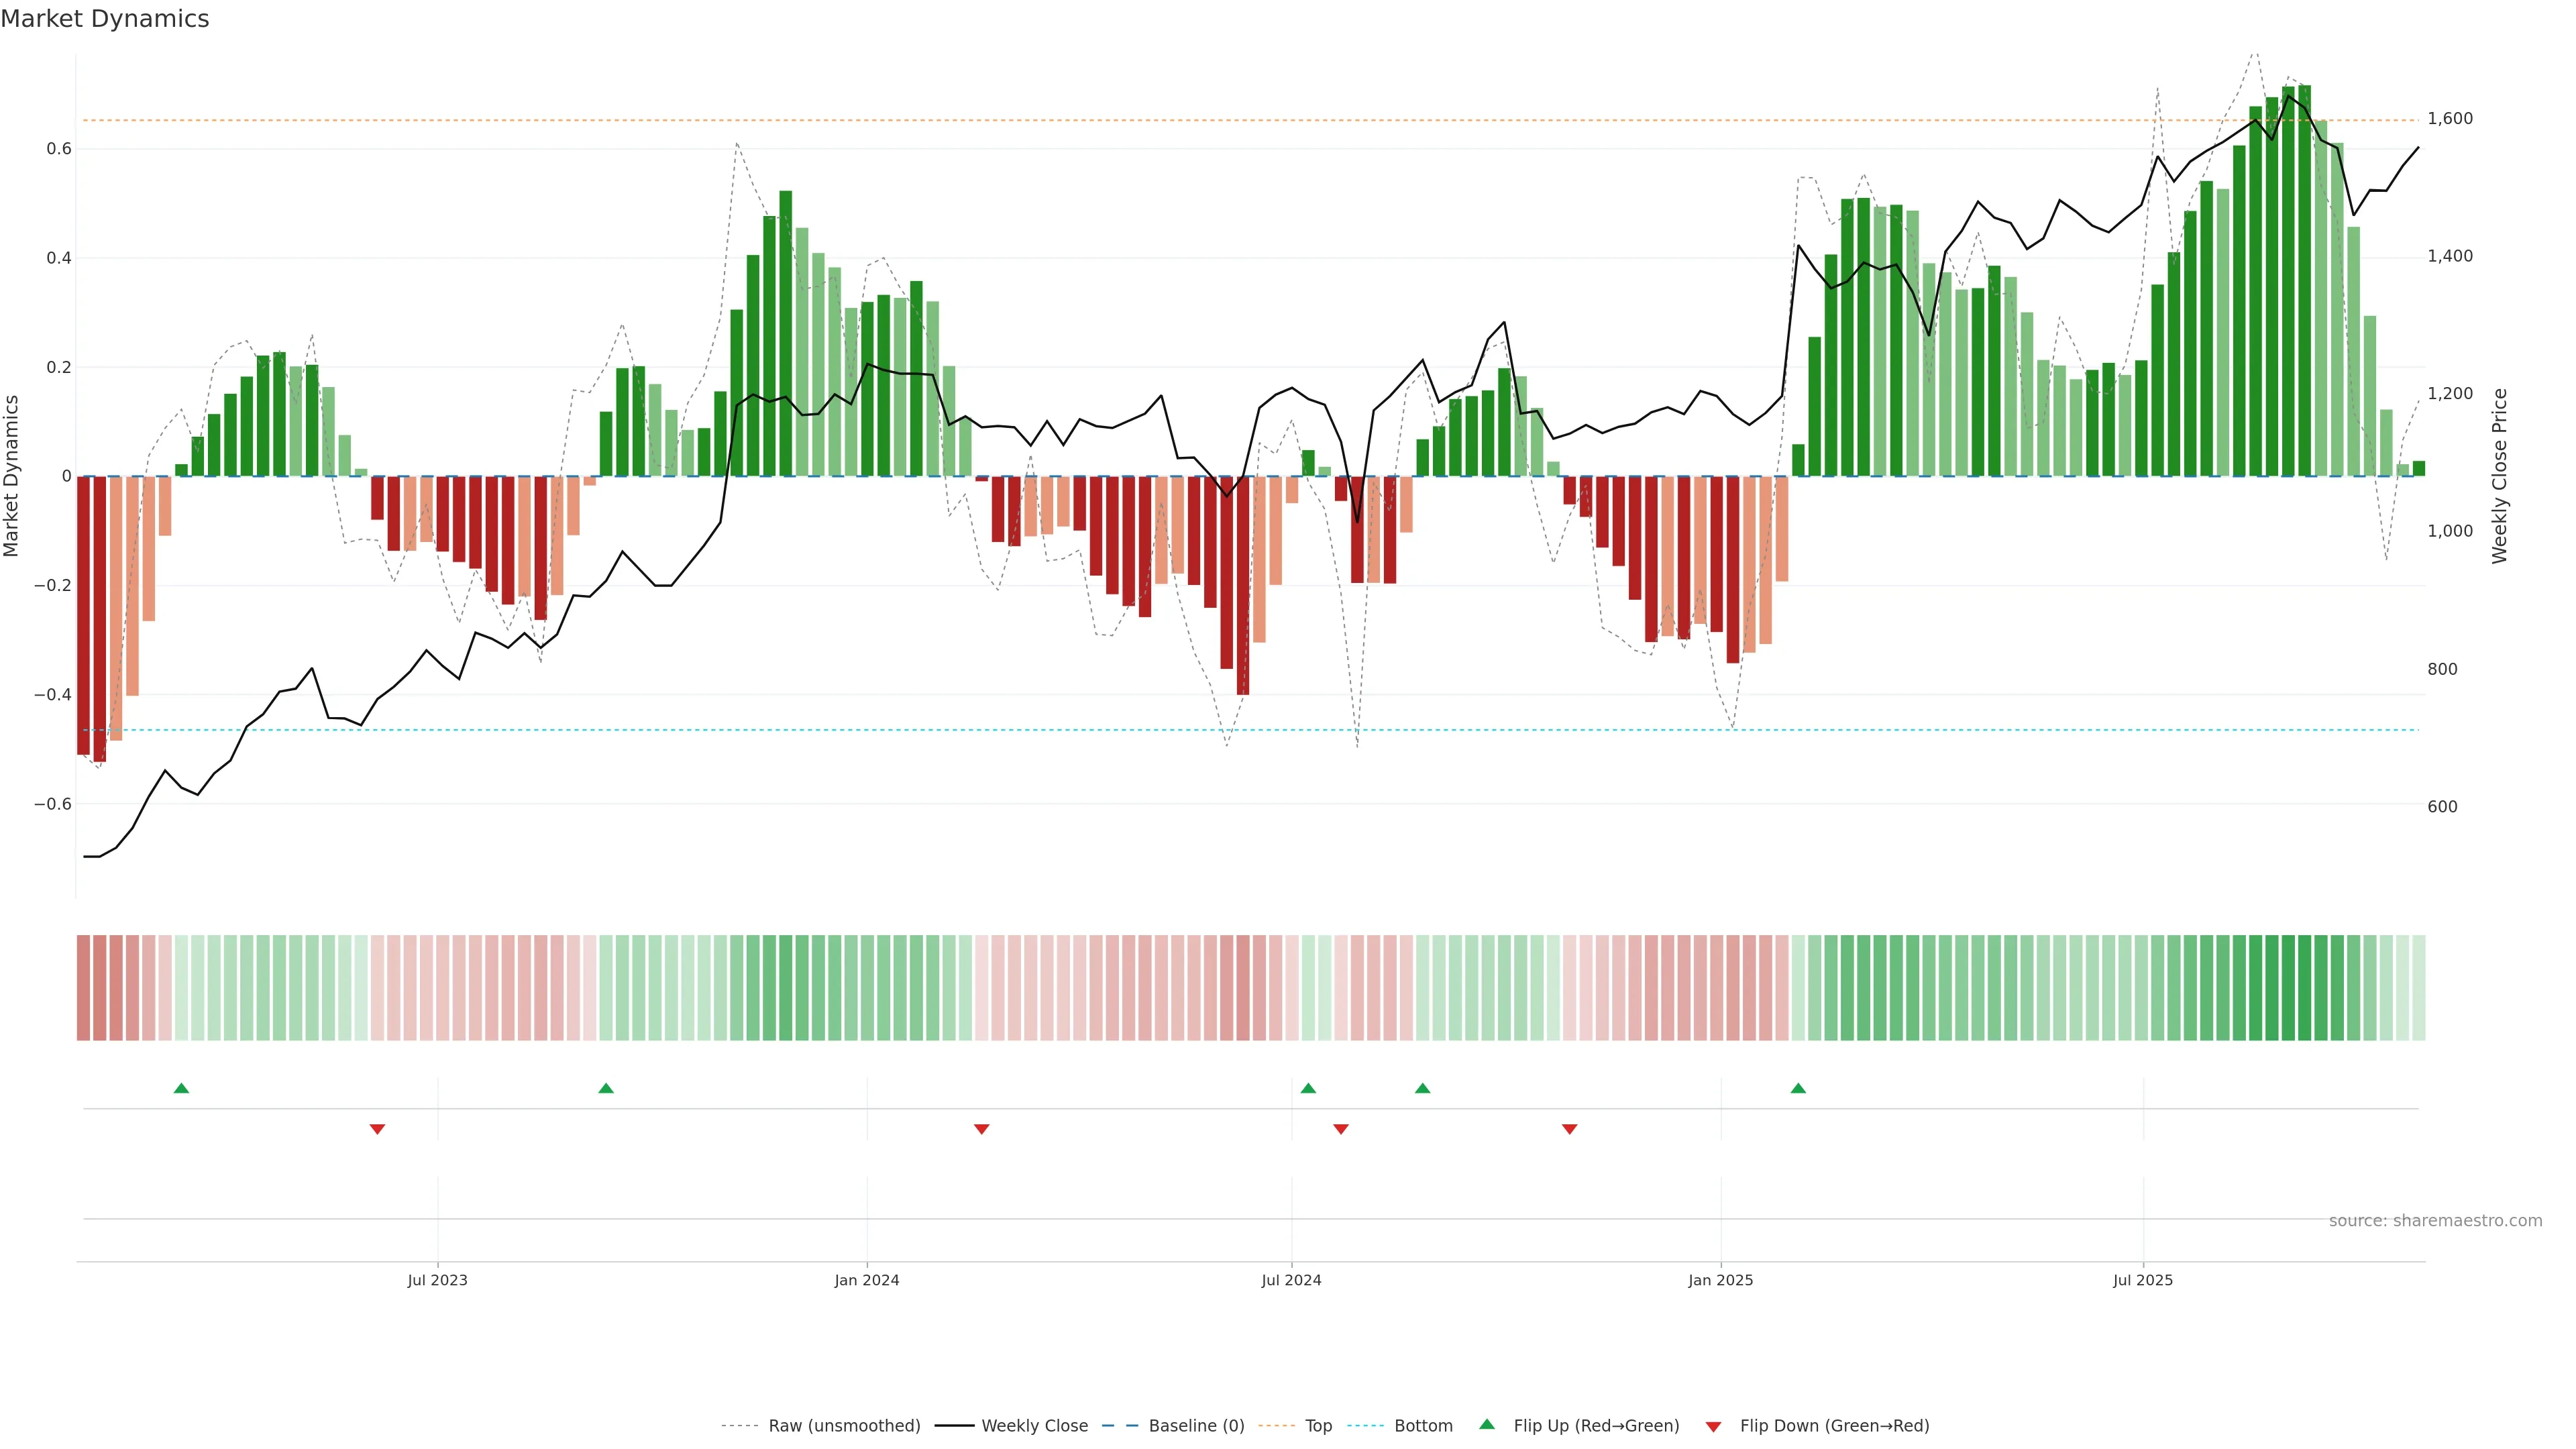Click the green triangle icon in the legend
2576x1449 pixels.
pos(1487,1424)
